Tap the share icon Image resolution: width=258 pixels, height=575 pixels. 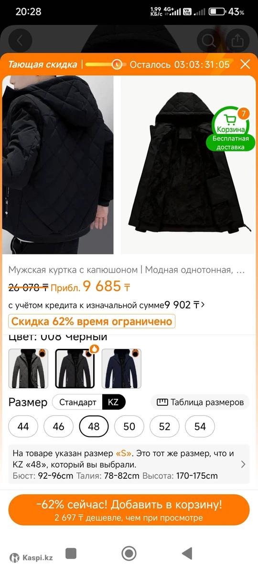(x=237, y=41)
